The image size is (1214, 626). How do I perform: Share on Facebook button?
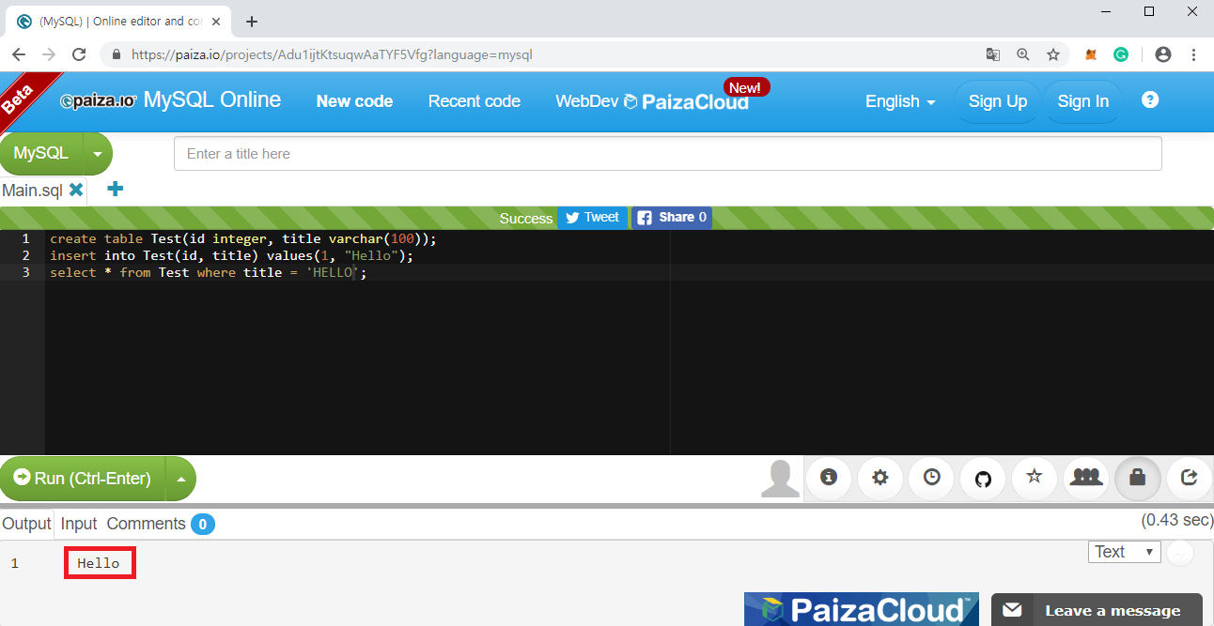671,218
